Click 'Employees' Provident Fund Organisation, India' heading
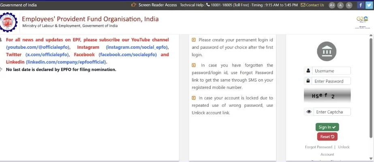Viewport: 374px width, 162px height. (90, 19)
